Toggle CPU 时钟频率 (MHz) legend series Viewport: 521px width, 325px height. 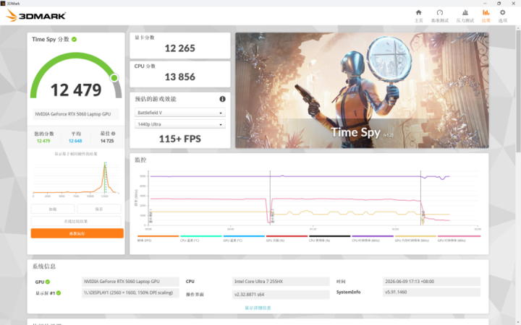[x=373, y=238]
